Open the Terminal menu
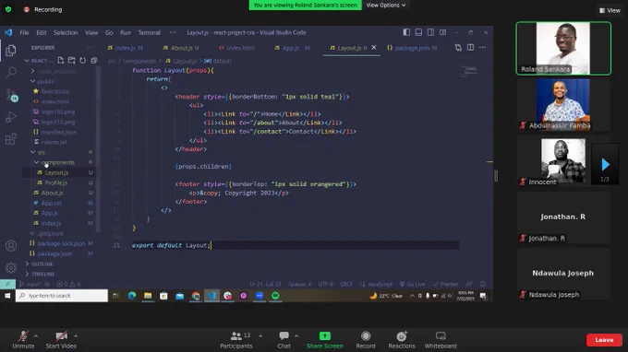 [x=149, y=32]
